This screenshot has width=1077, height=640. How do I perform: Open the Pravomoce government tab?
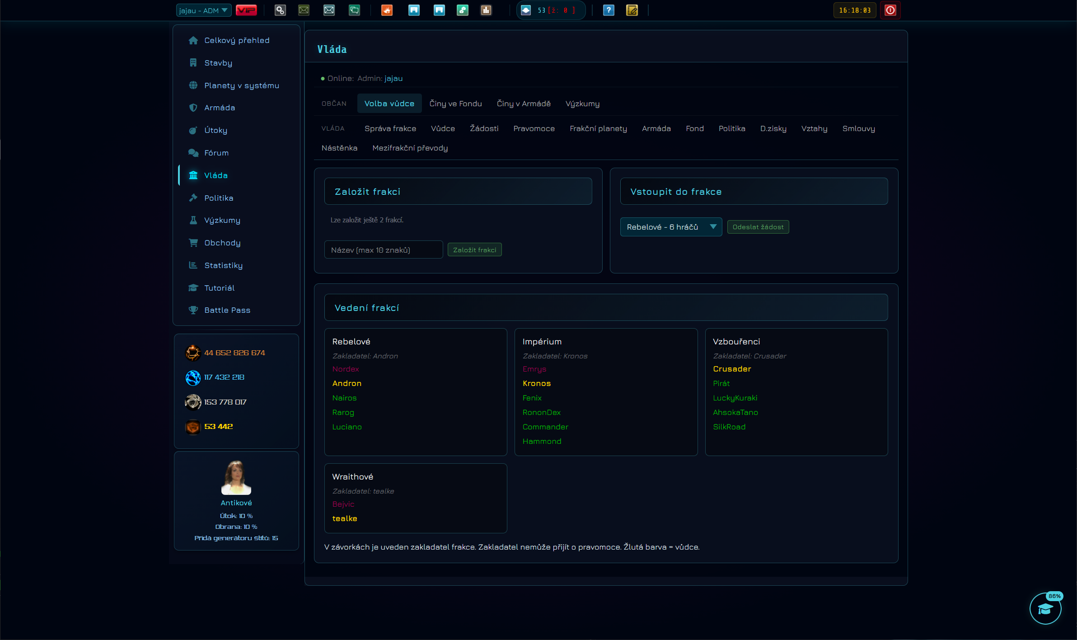[534, 128]
